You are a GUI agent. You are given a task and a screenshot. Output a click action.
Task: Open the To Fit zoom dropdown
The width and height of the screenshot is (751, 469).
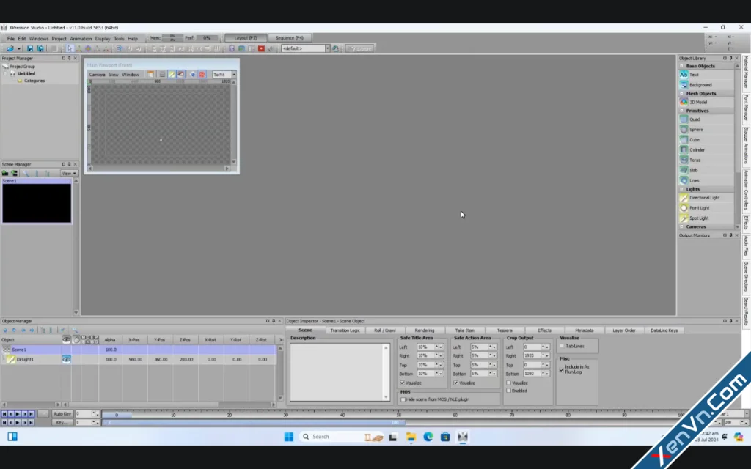pos(234,75)
